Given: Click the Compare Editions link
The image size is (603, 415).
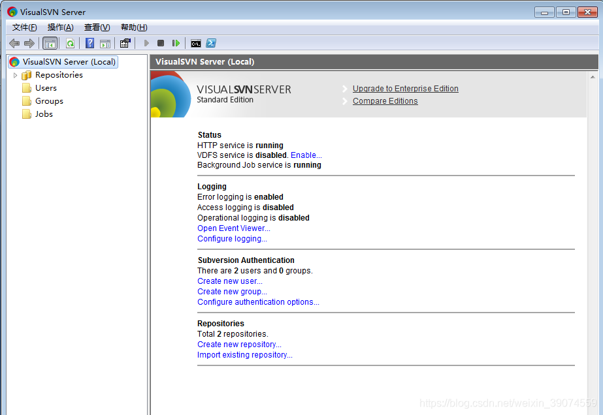Looking at the screenshot, I should coord(385,100).
